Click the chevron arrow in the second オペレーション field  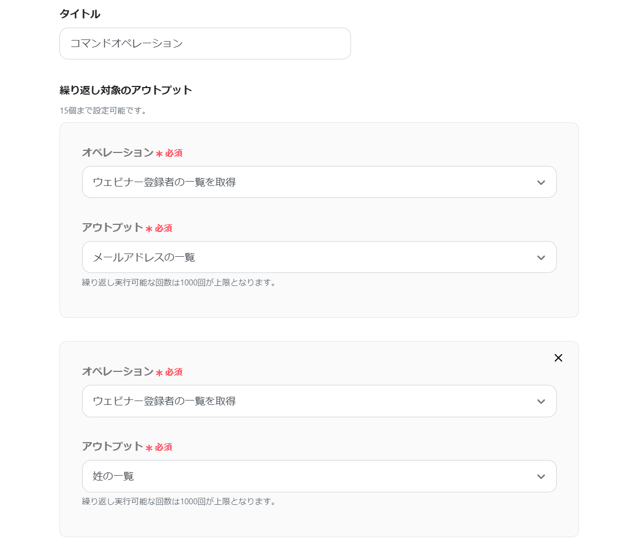[541, 402]
